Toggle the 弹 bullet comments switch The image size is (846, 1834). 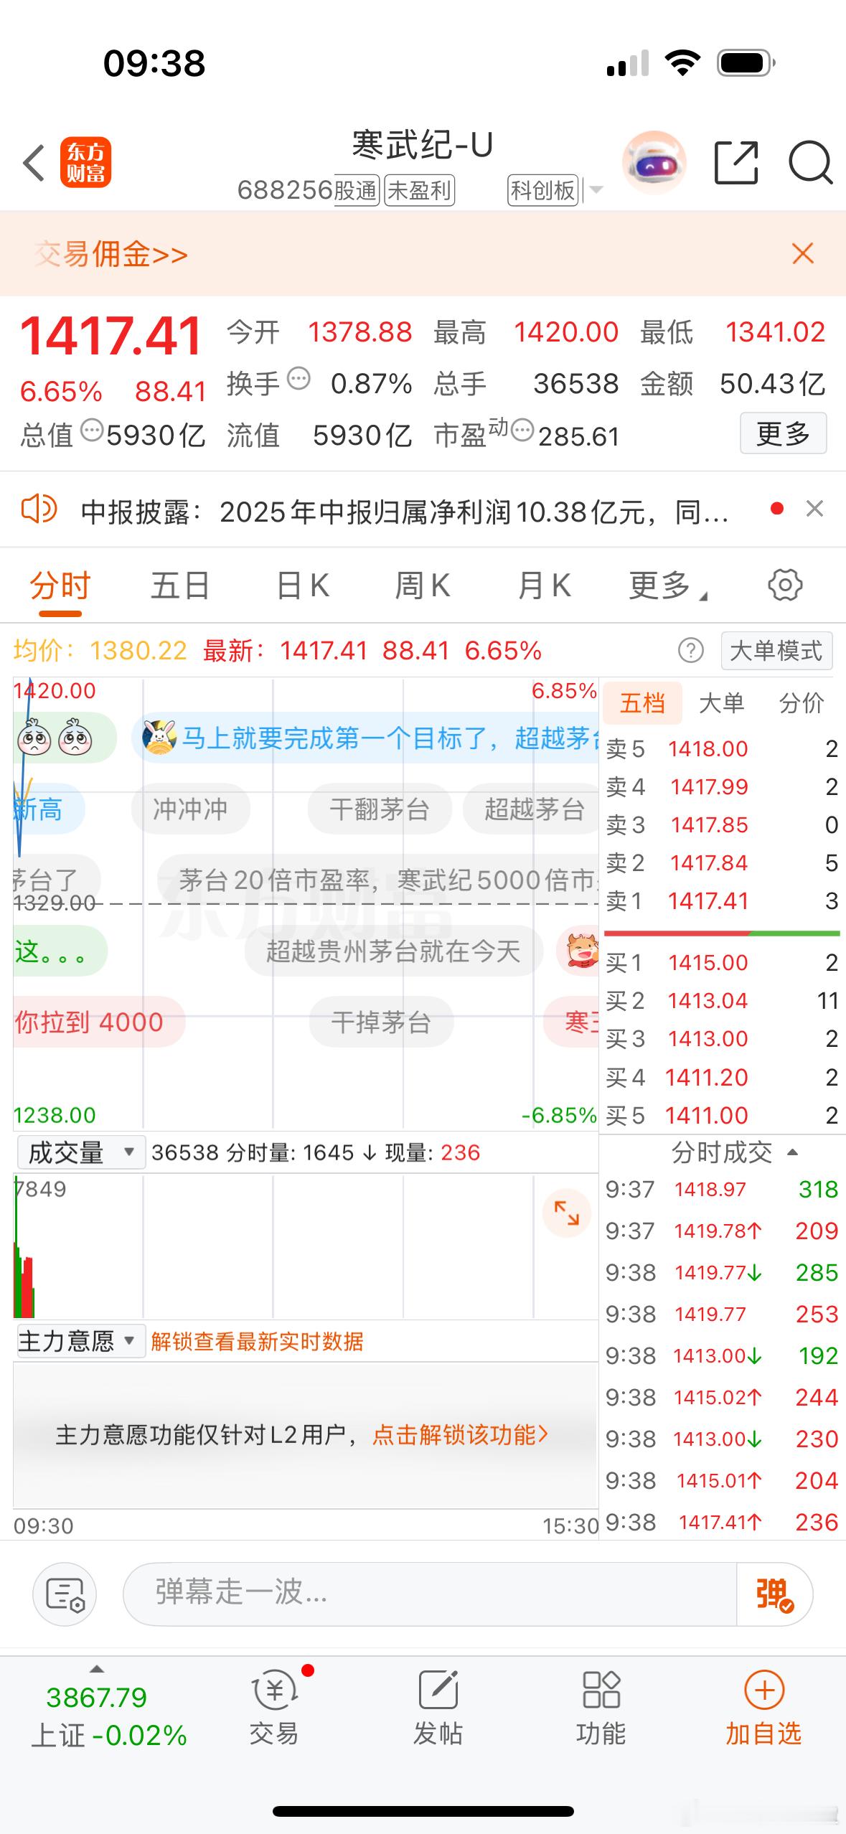tap(775, 1594)
